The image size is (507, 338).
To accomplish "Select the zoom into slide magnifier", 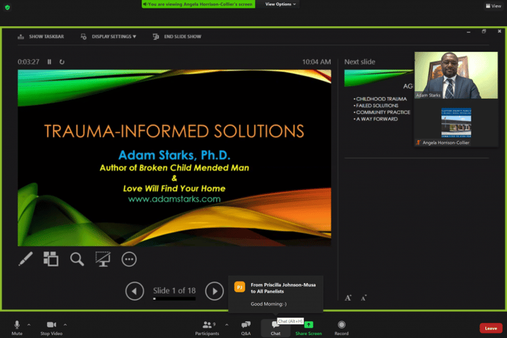I will click(x=77, y=259).
